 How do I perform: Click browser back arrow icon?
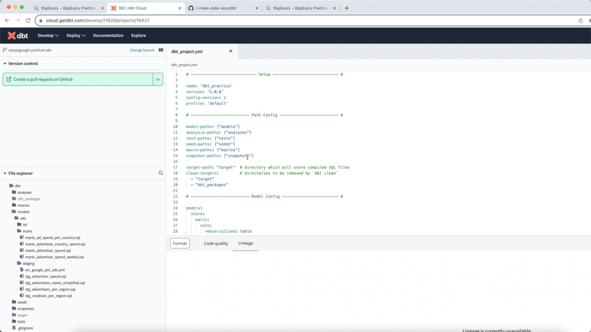click(7, 20)
